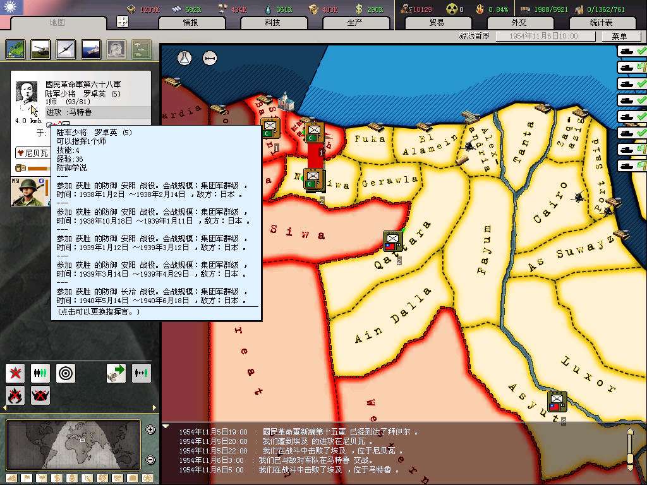
Task: Select the unit stack in Qattara province
Action: click(x=393, y=241)
